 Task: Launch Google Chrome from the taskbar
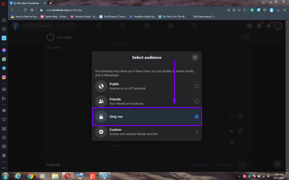30,176
